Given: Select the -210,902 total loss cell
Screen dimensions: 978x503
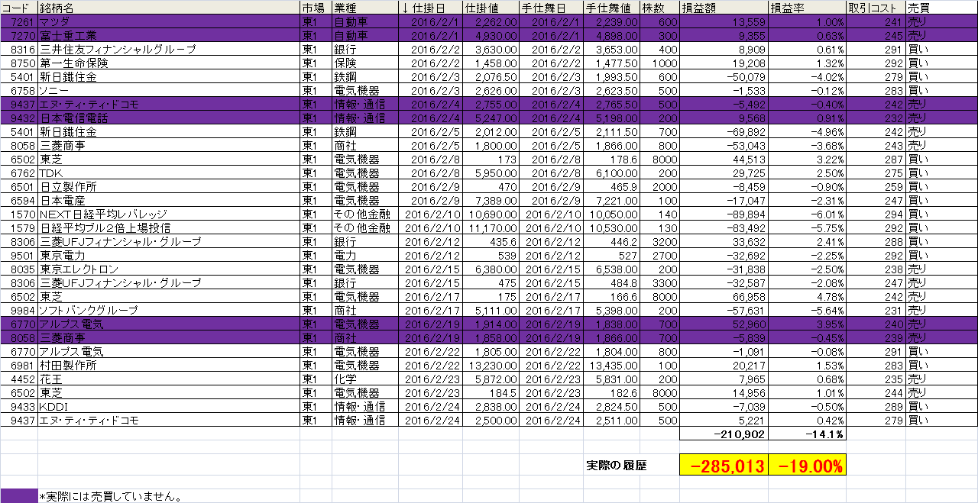Looking at the screenshot, I should [724, 434].
